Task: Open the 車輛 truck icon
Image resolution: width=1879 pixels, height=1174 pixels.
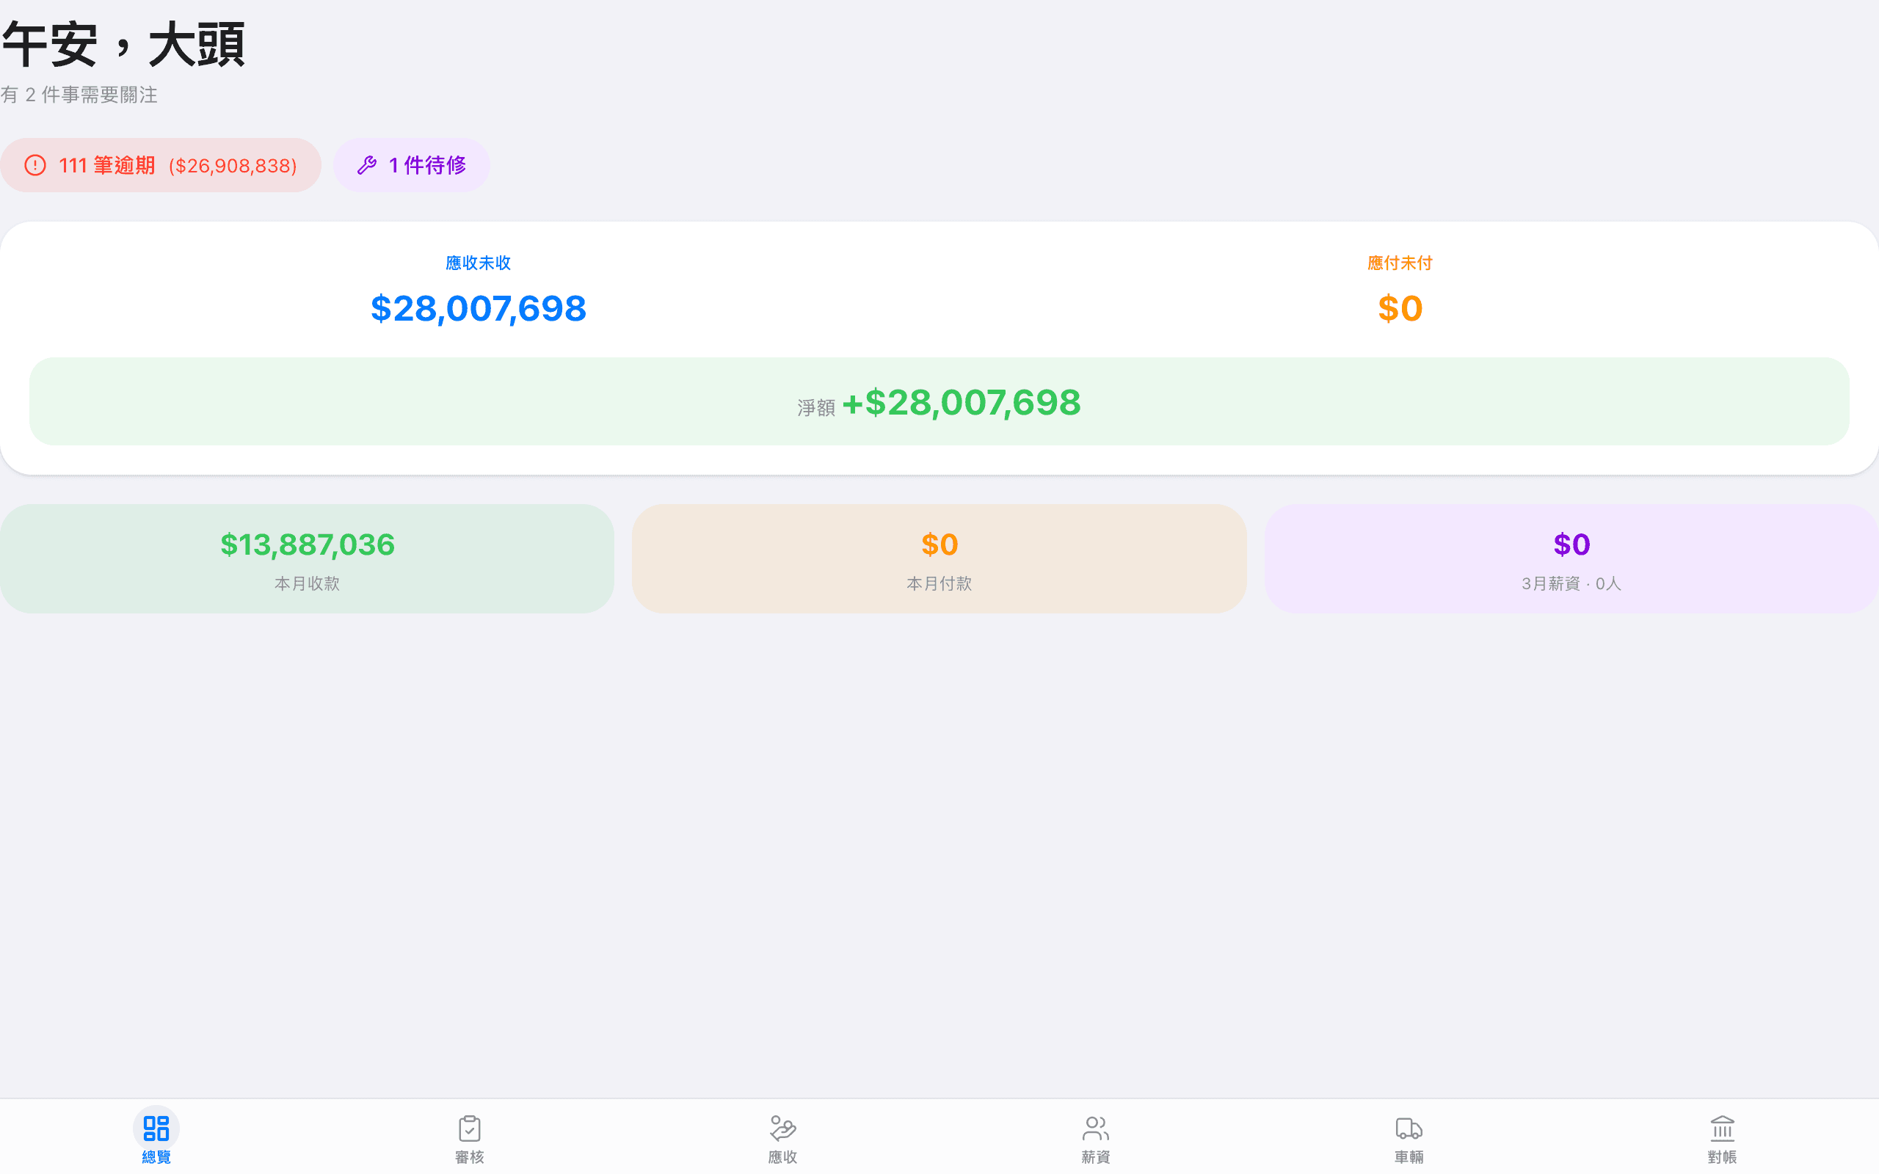Action: 1409,1128
